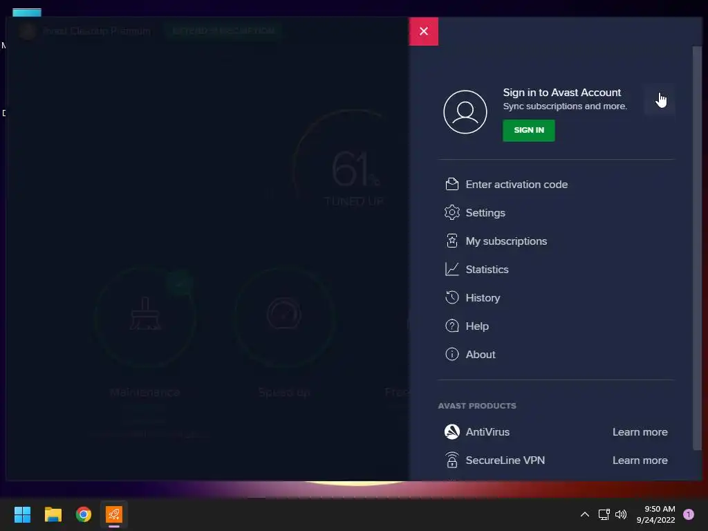
Task: Click Learn more link for SecureLine VPN
Action: tap(640, 460)
